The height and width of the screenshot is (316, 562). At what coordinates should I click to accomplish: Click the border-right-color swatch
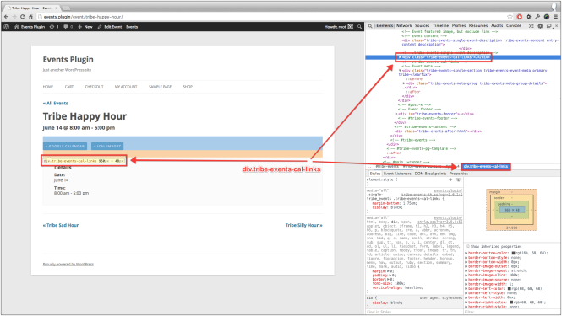tap(512, 302)
